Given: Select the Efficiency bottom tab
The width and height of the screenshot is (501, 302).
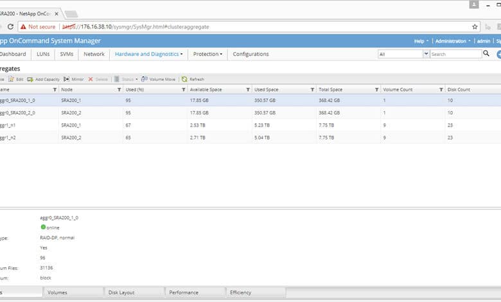Looking at the screenshot, I should coord(256,292).
